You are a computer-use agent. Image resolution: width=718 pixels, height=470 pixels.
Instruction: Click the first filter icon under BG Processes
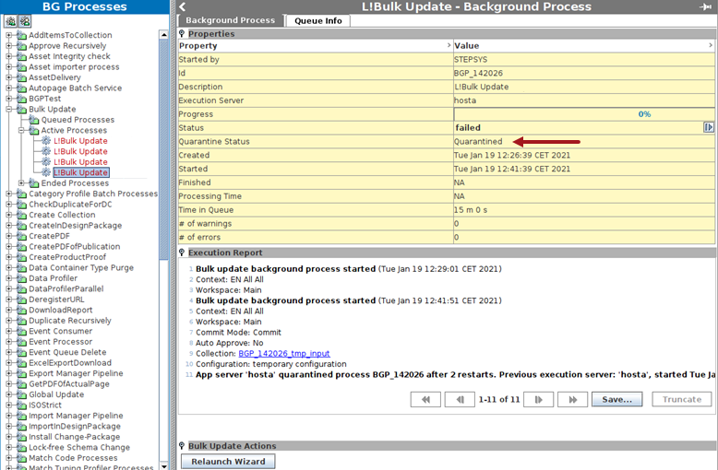click(x=10, y=20)
